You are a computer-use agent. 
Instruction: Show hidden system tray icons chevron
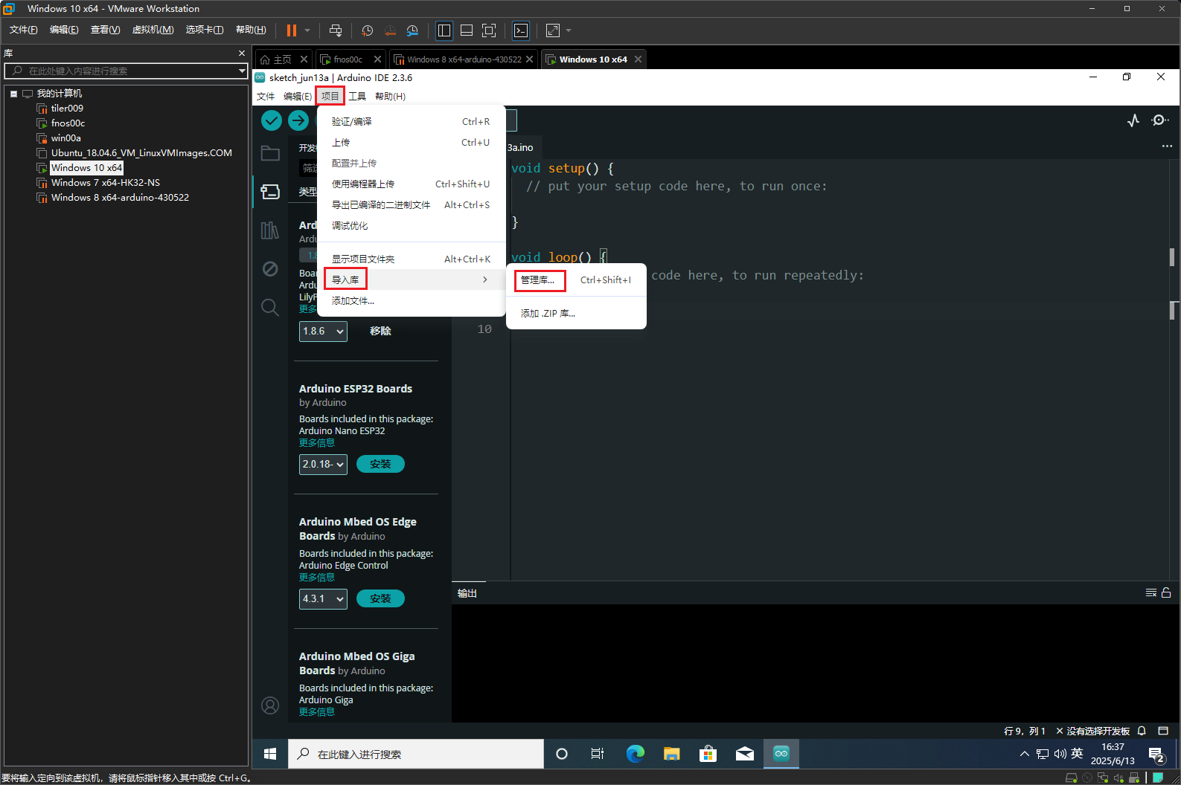click(x=1025, y=754)
